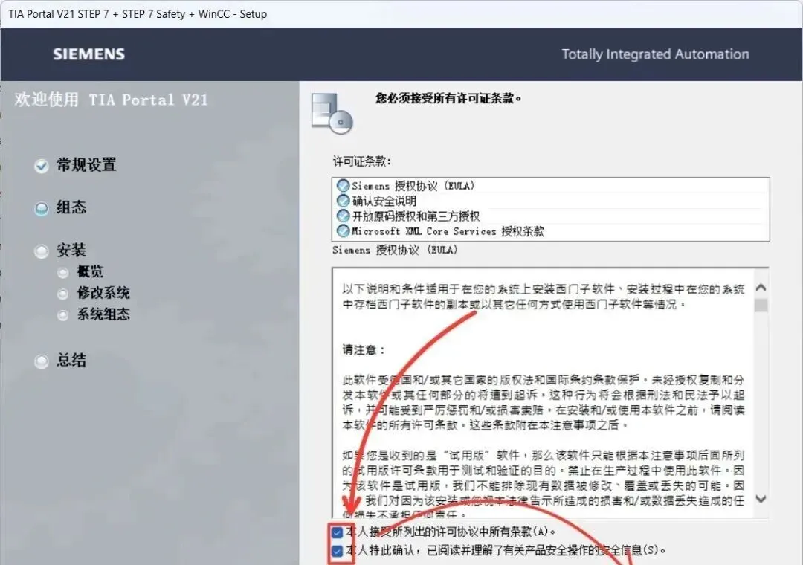Click the 常规设置 step in sidebar

point(86,165)
